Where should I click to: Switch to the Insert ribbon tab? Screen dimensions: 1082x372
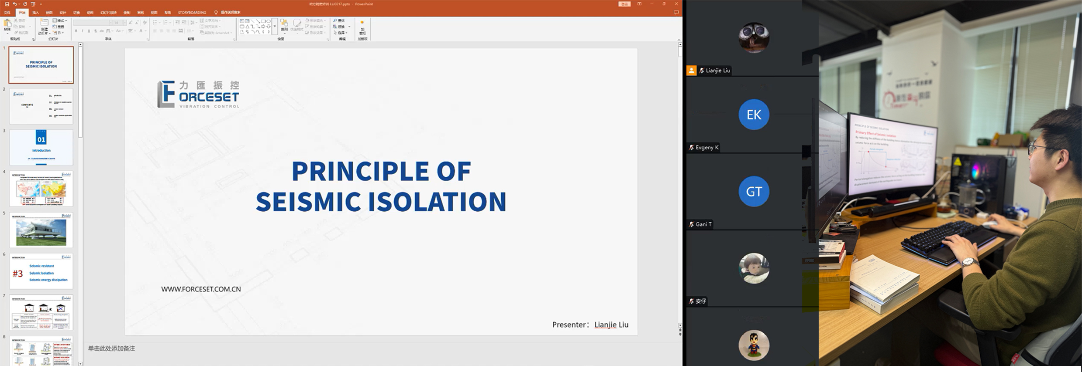pyautogui.click(x=35, y=13)
